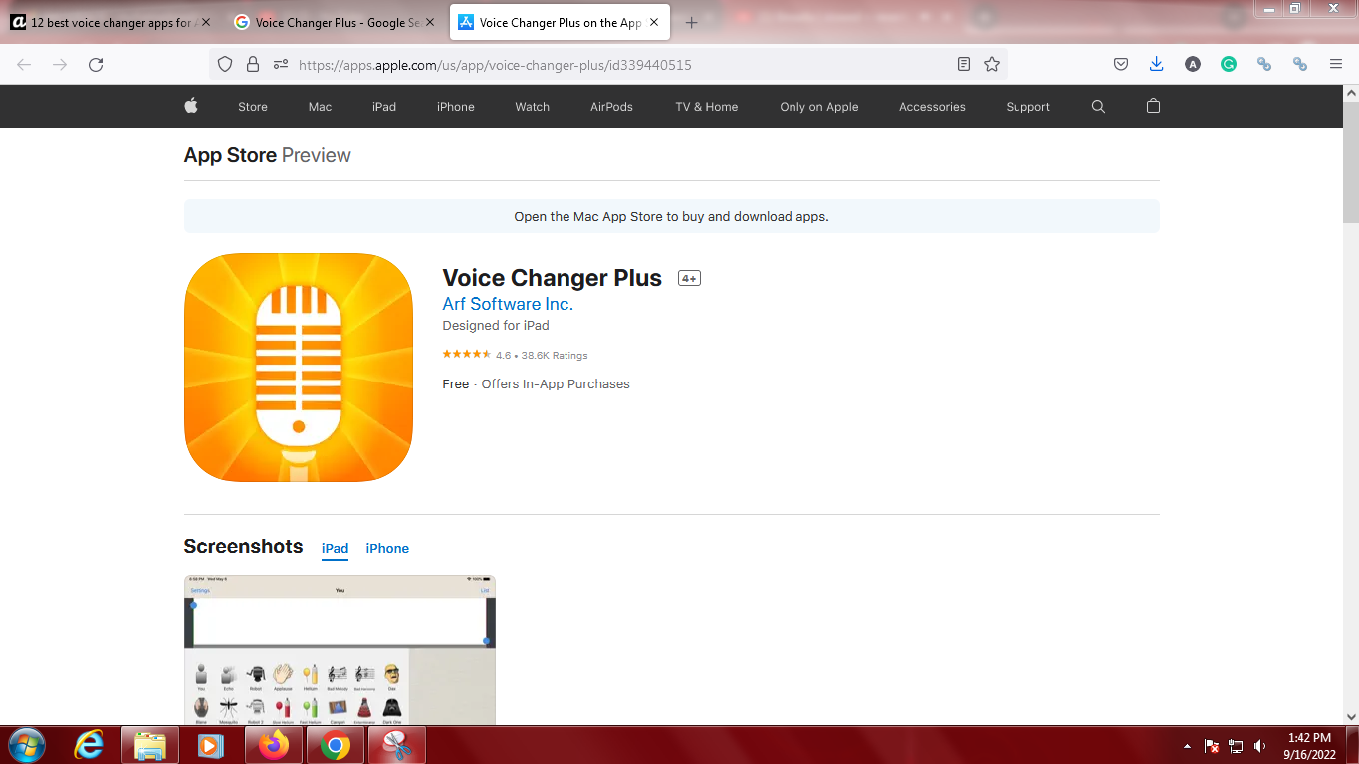Click the chain-link extension icon beside the menu button
This screenshot has width=1359, height=764.
click(1300, 64)
